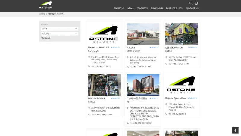Open website link for Lee Lik Sham Shui Po

tap(192, 48)
